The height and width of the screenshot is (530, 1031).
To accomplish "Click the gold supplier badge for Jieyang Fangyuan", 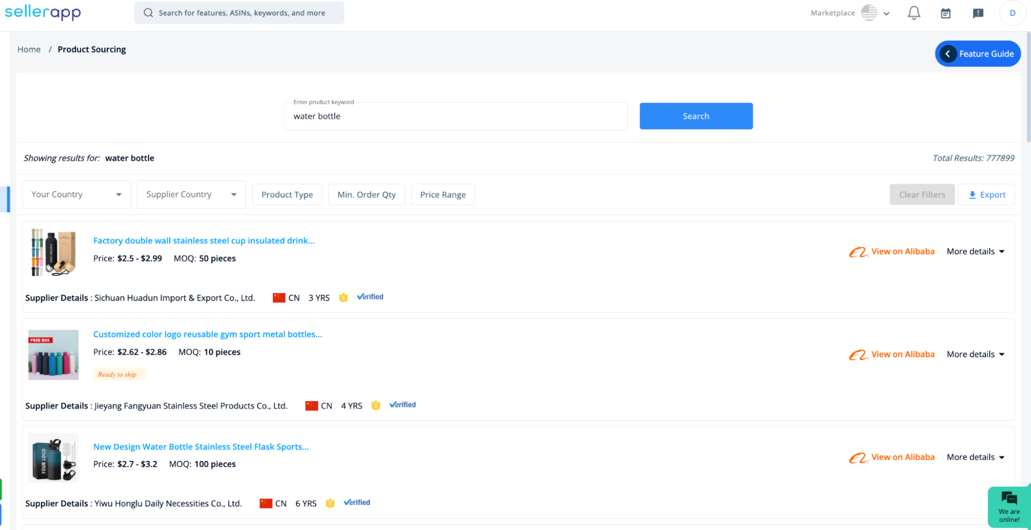I will pyautogui.click(x=375, y=405).
